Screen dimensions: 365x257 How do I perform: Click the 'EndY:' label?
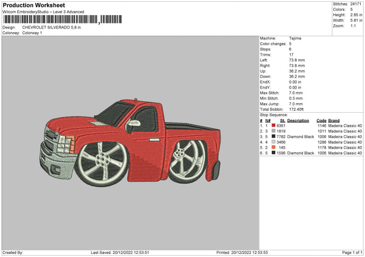[x=265, y=87]
